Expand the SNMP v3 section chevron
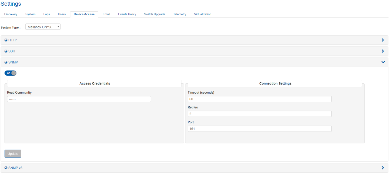This screenshot has height=173, width=389. pos(383,168)
